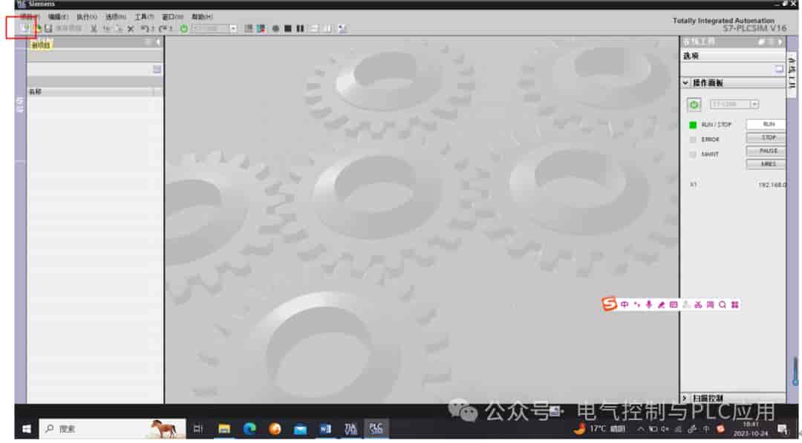
Task: Click the Redo arrow icon
Action: [163, 29]
